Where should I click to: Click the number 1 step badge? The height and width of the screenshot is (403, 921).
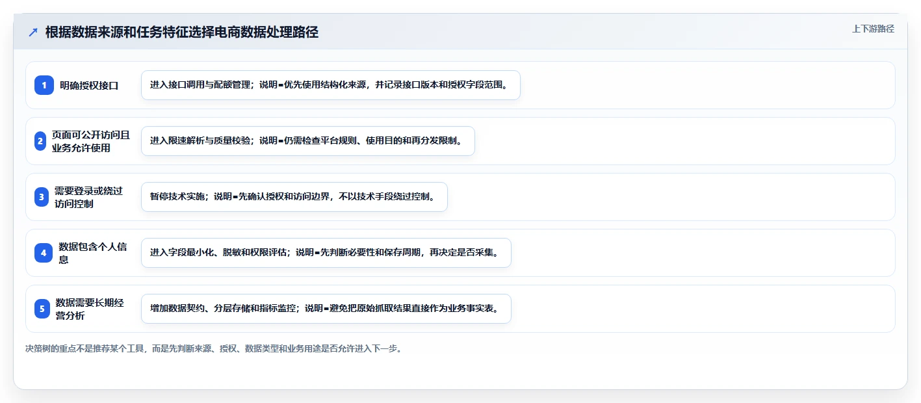pos(44,85)
